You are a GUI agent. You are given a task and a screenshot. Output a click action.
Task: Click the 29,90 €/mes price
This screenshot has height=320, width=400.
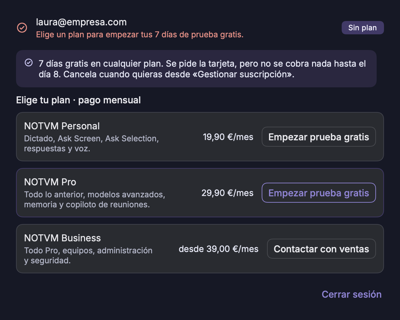[x=227, y=193]
